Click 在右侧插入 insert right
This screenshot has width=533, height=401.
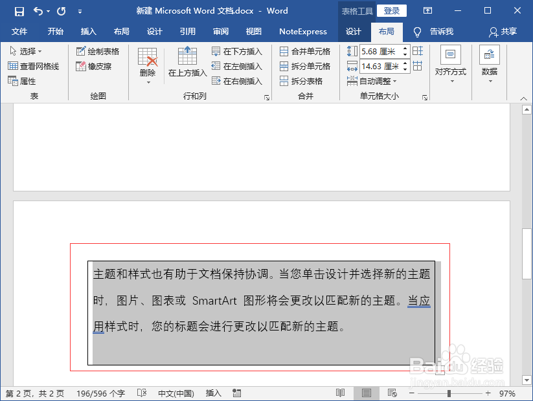237,81
